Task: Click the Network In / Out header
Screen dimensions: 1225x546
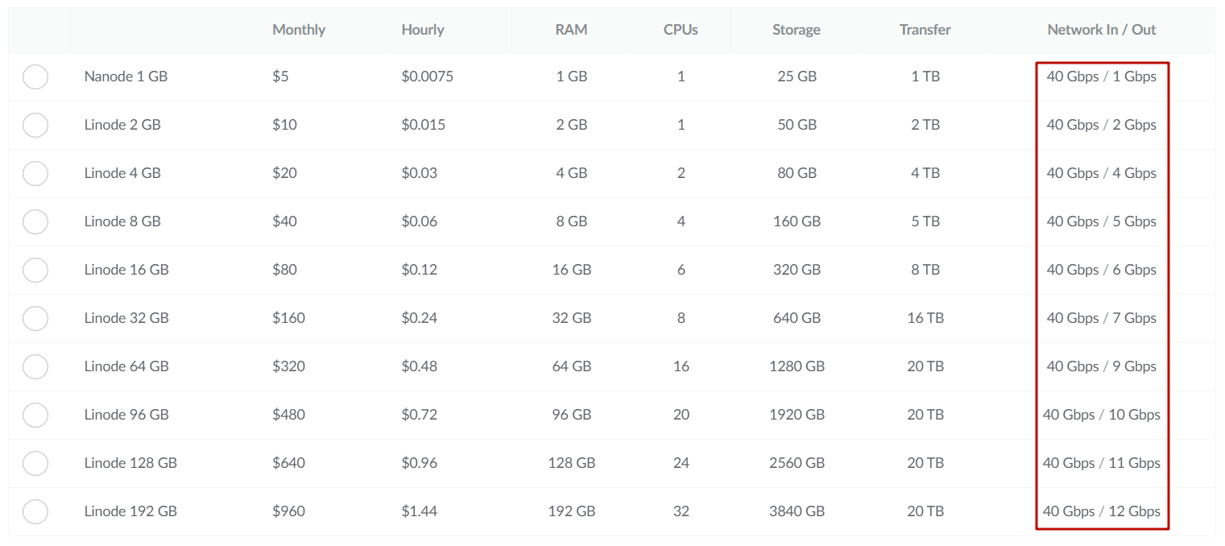Action: coord(1101,30)
